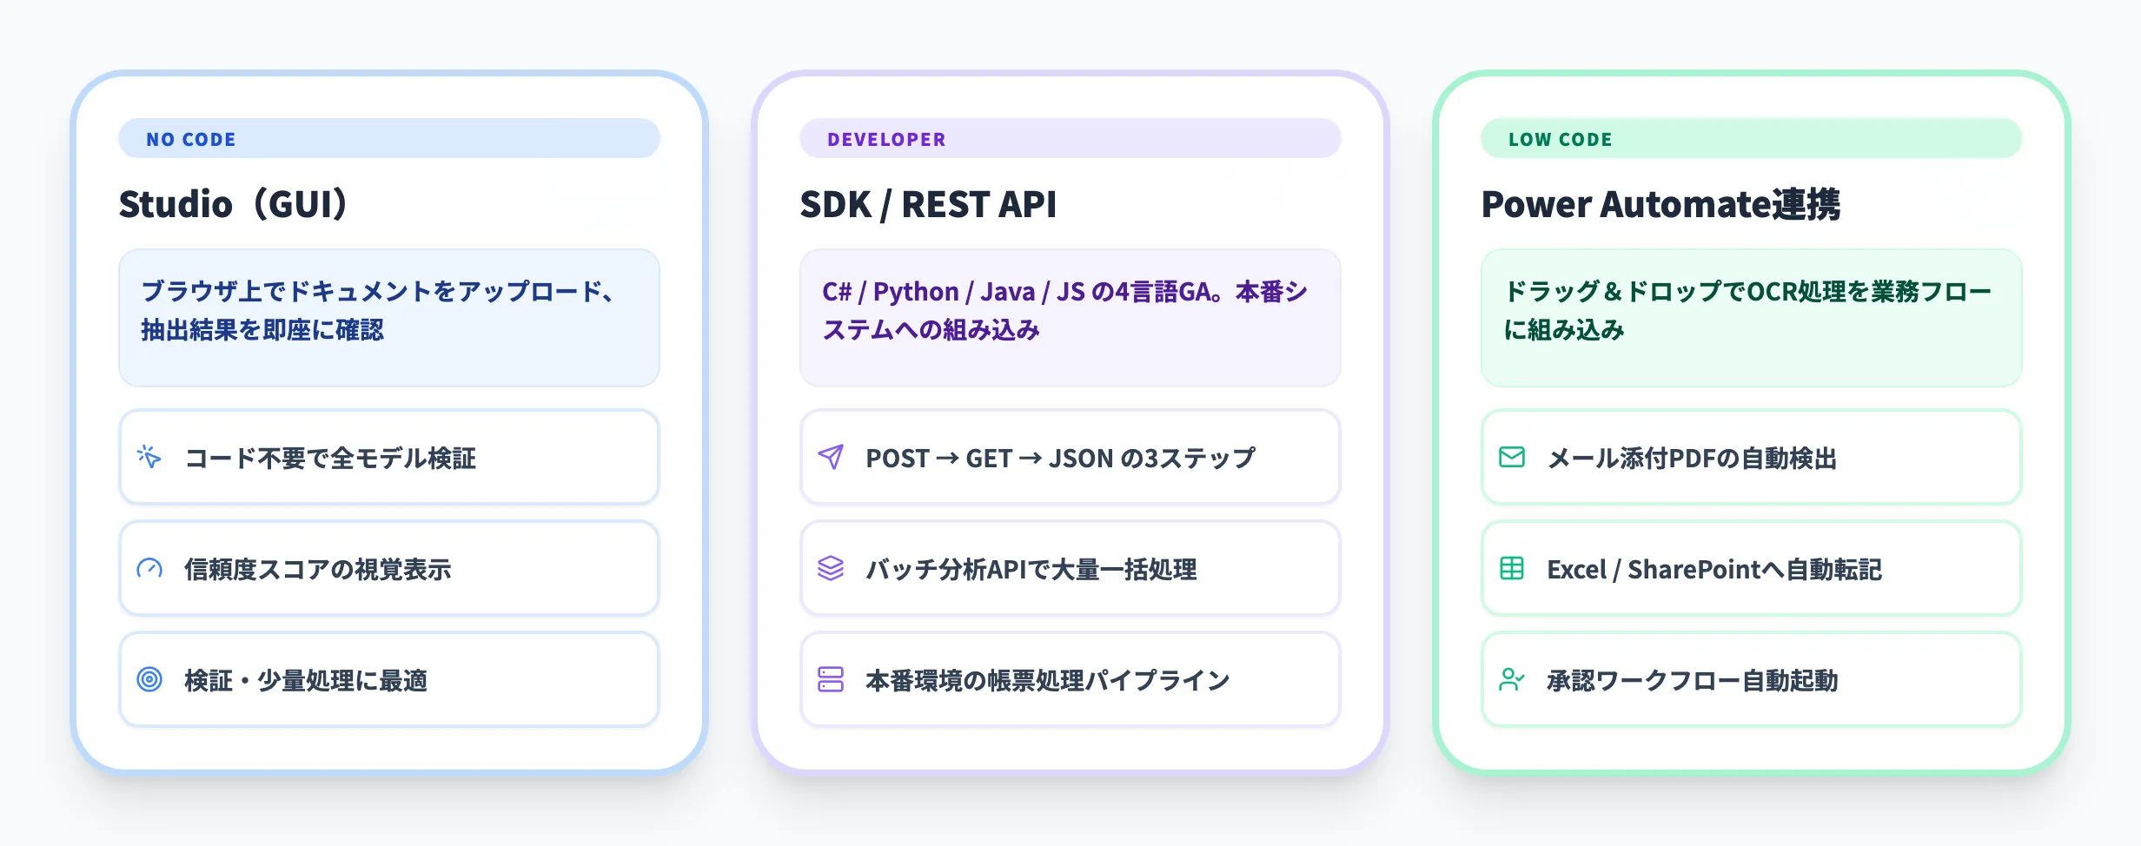Click the C# / Python / Java / JS description box
Viewport: 2141px width, 846px height.
pos(1070,318)
